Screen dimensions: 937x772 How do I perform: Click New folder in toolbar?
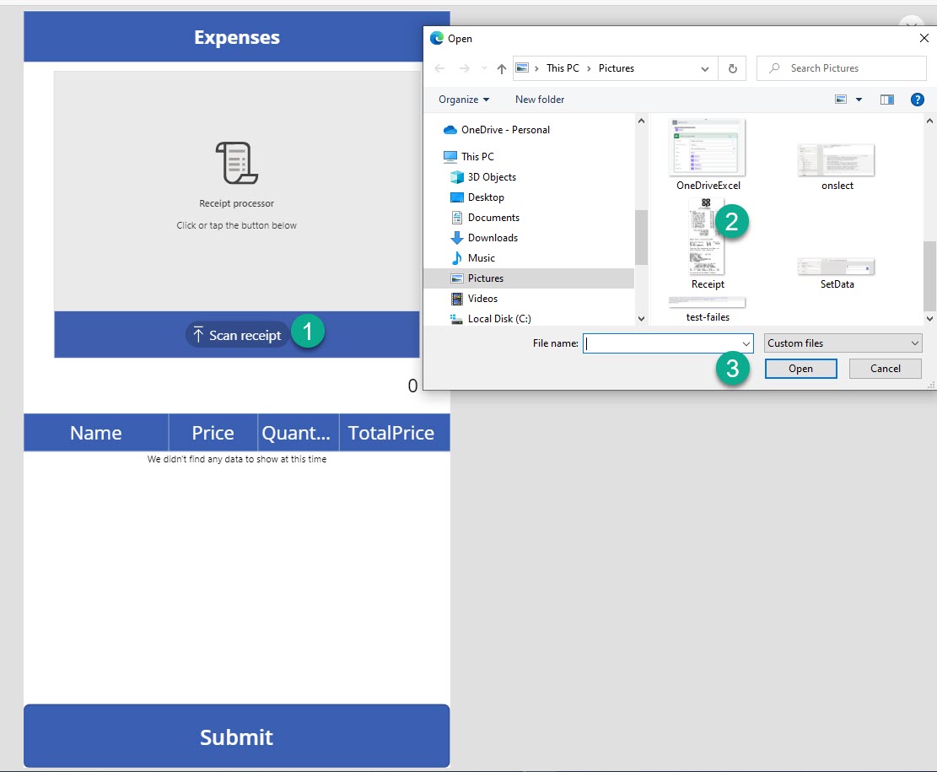pos(540,100)
